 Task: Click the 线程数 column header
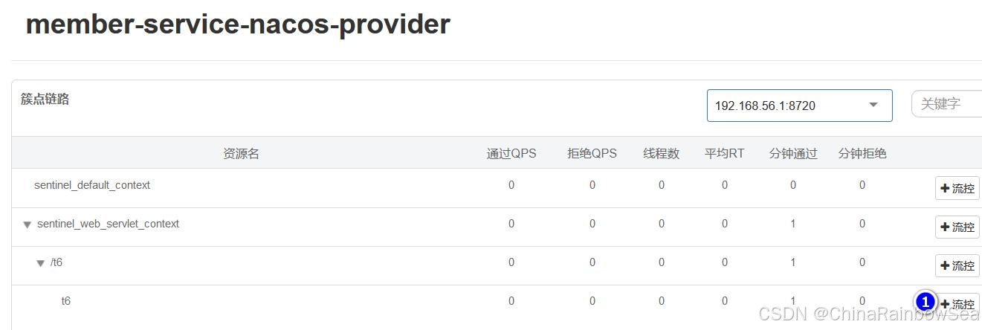[661, 154]
